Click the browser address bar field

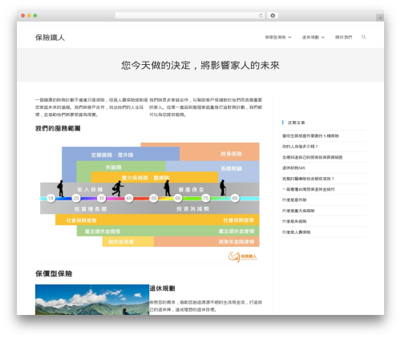coord(189,15)
